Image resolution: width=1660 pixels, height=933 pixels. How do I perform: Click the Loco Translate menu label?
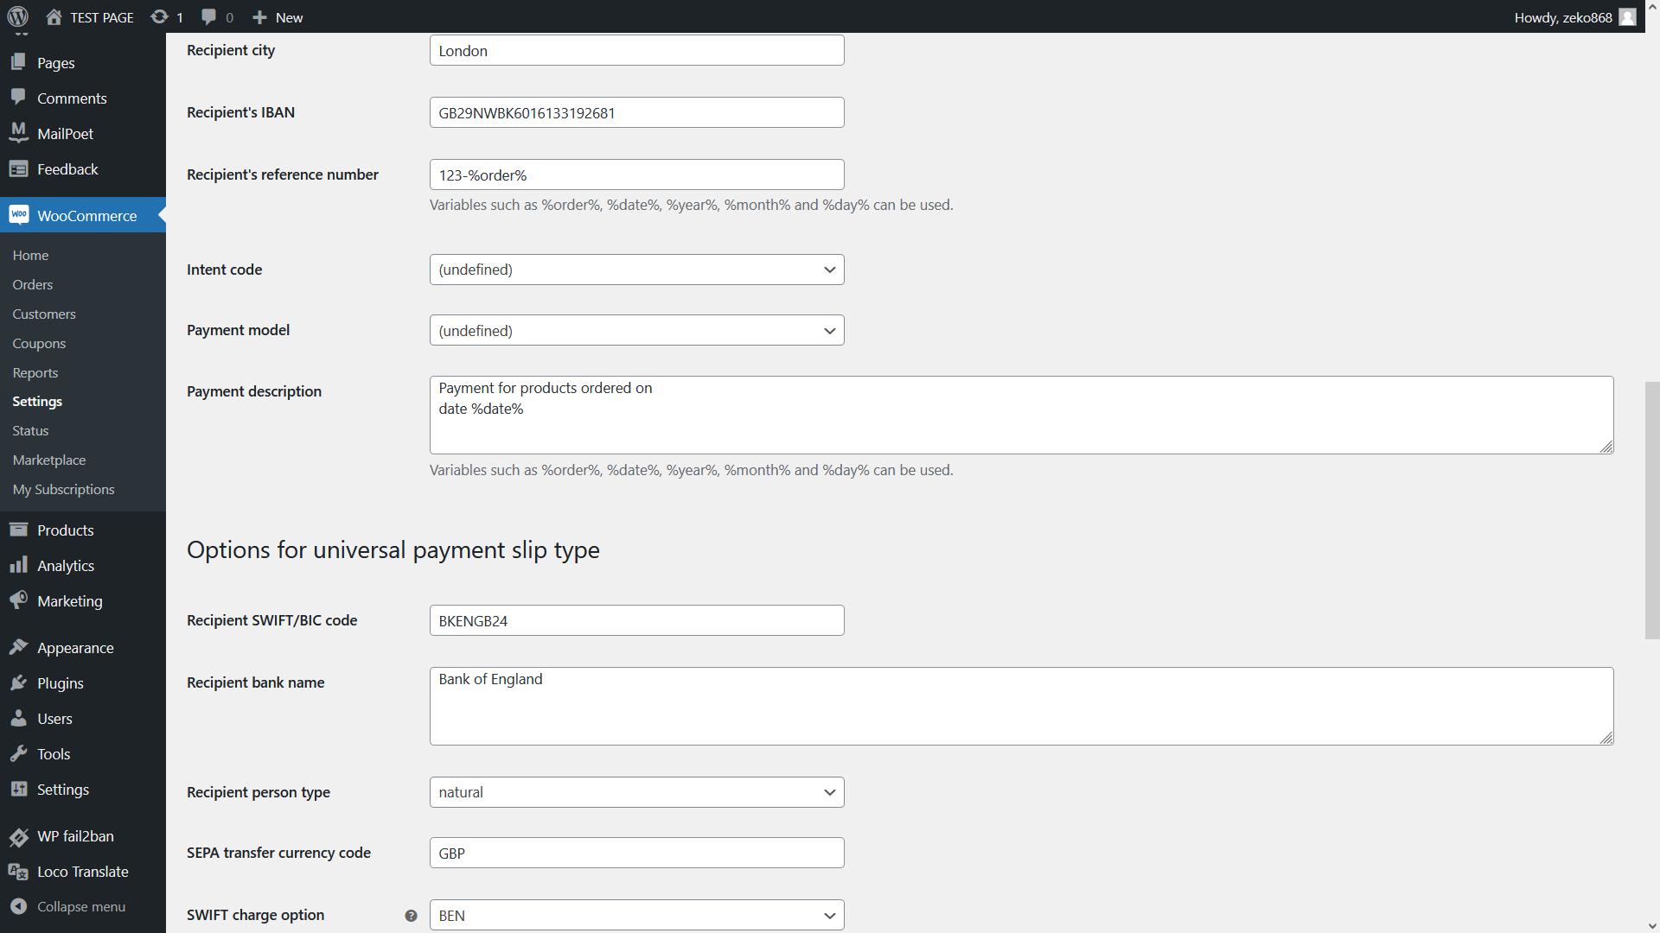[x=83, y=871]
